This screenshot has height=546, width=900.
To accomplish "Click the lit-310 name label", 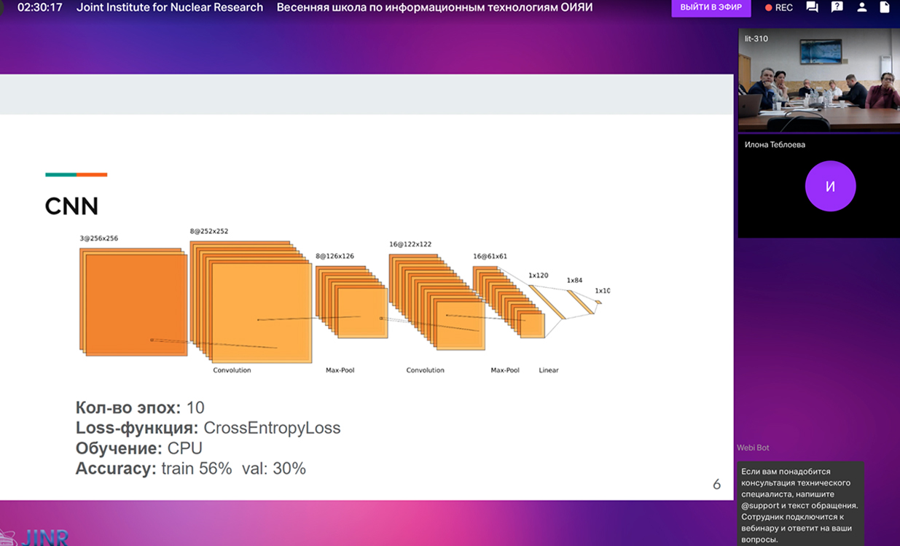I will click(756, 39).
